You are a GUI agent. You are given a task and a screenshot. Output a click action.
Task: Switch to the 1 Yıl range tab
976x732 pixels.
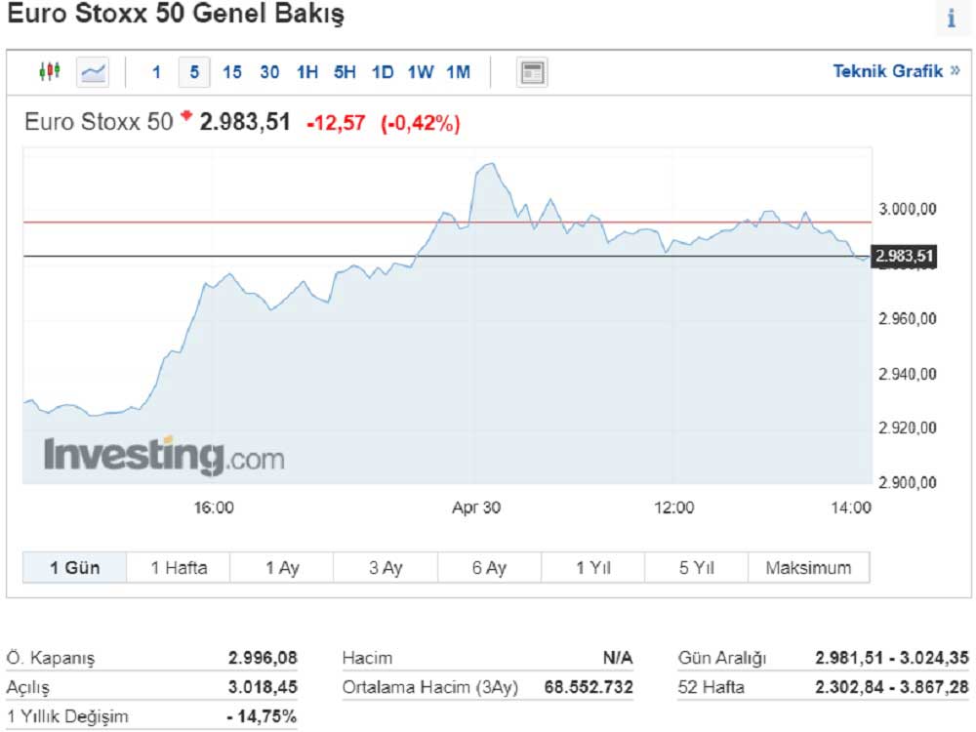pyautogui.click(x=593, y=568)
